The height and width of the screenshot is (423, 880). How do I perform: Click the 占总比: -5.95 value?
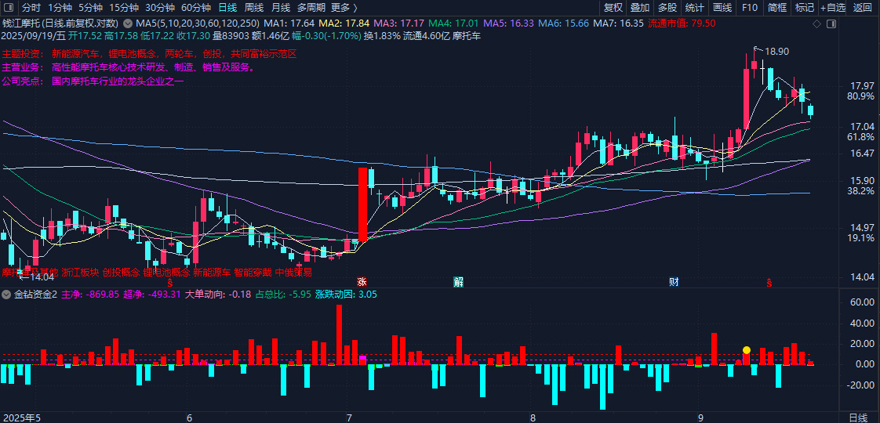283,294
